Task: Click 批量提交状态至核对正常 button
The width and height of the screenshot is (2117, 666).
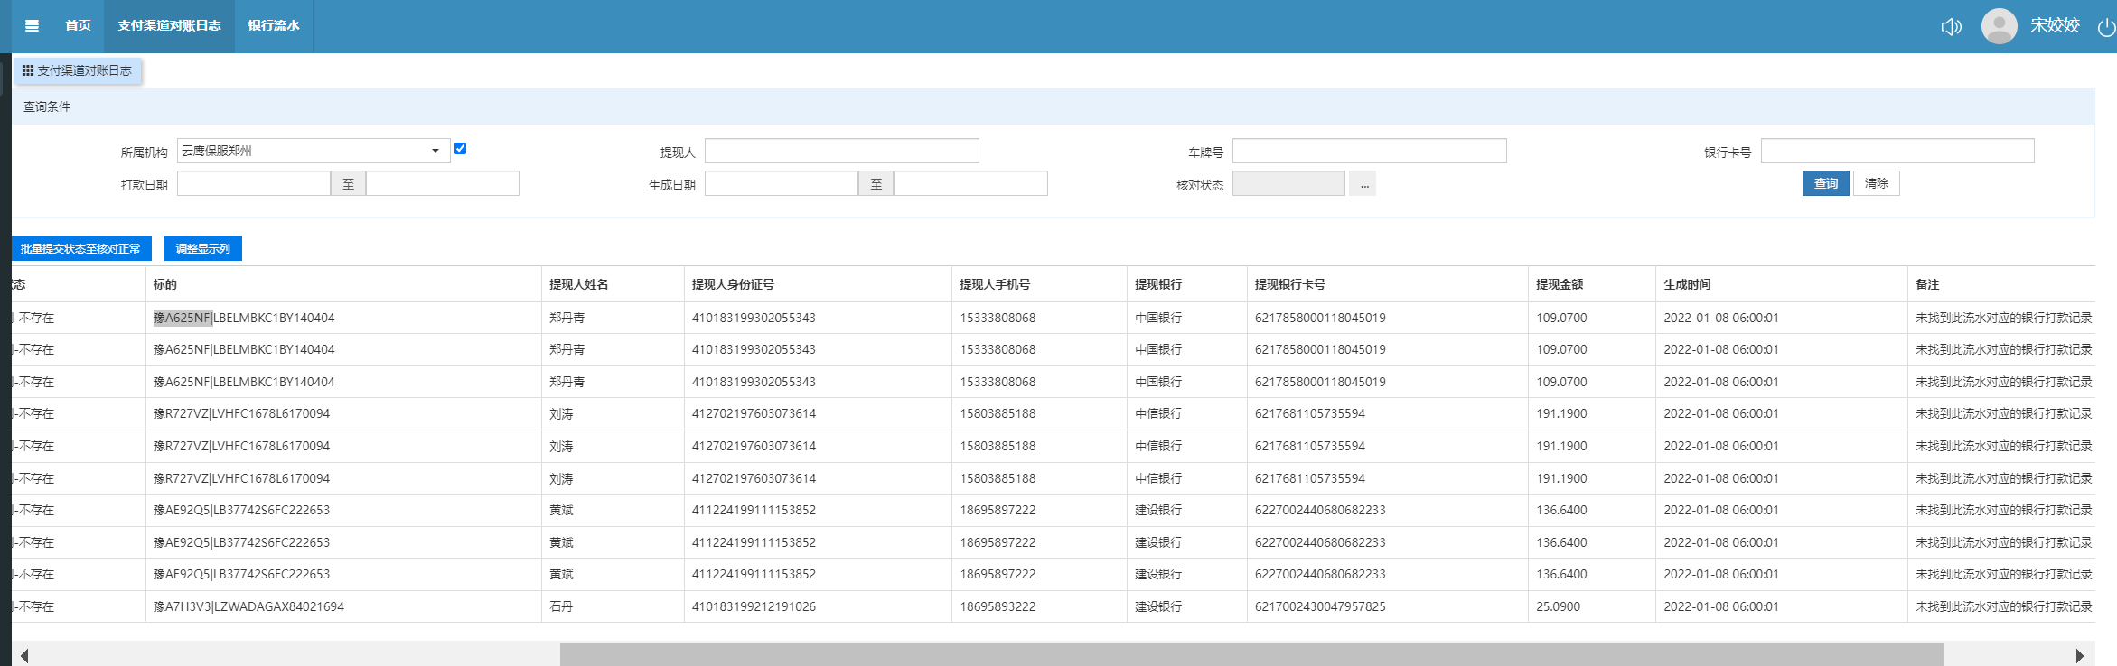Action: pos(80,248)
